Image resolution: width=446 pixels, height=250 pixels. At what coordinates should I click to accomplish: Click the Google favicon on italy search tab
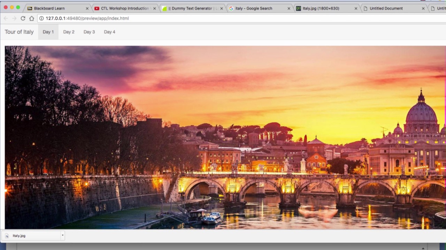(x=231, y=8)
